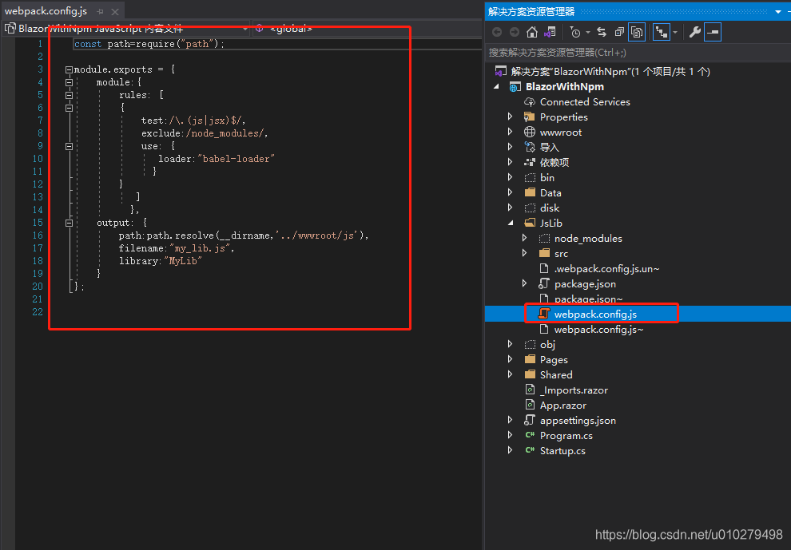Select the 导入 node
The image size is (791, 550).
pyautogui.click(x=550, y=147)
